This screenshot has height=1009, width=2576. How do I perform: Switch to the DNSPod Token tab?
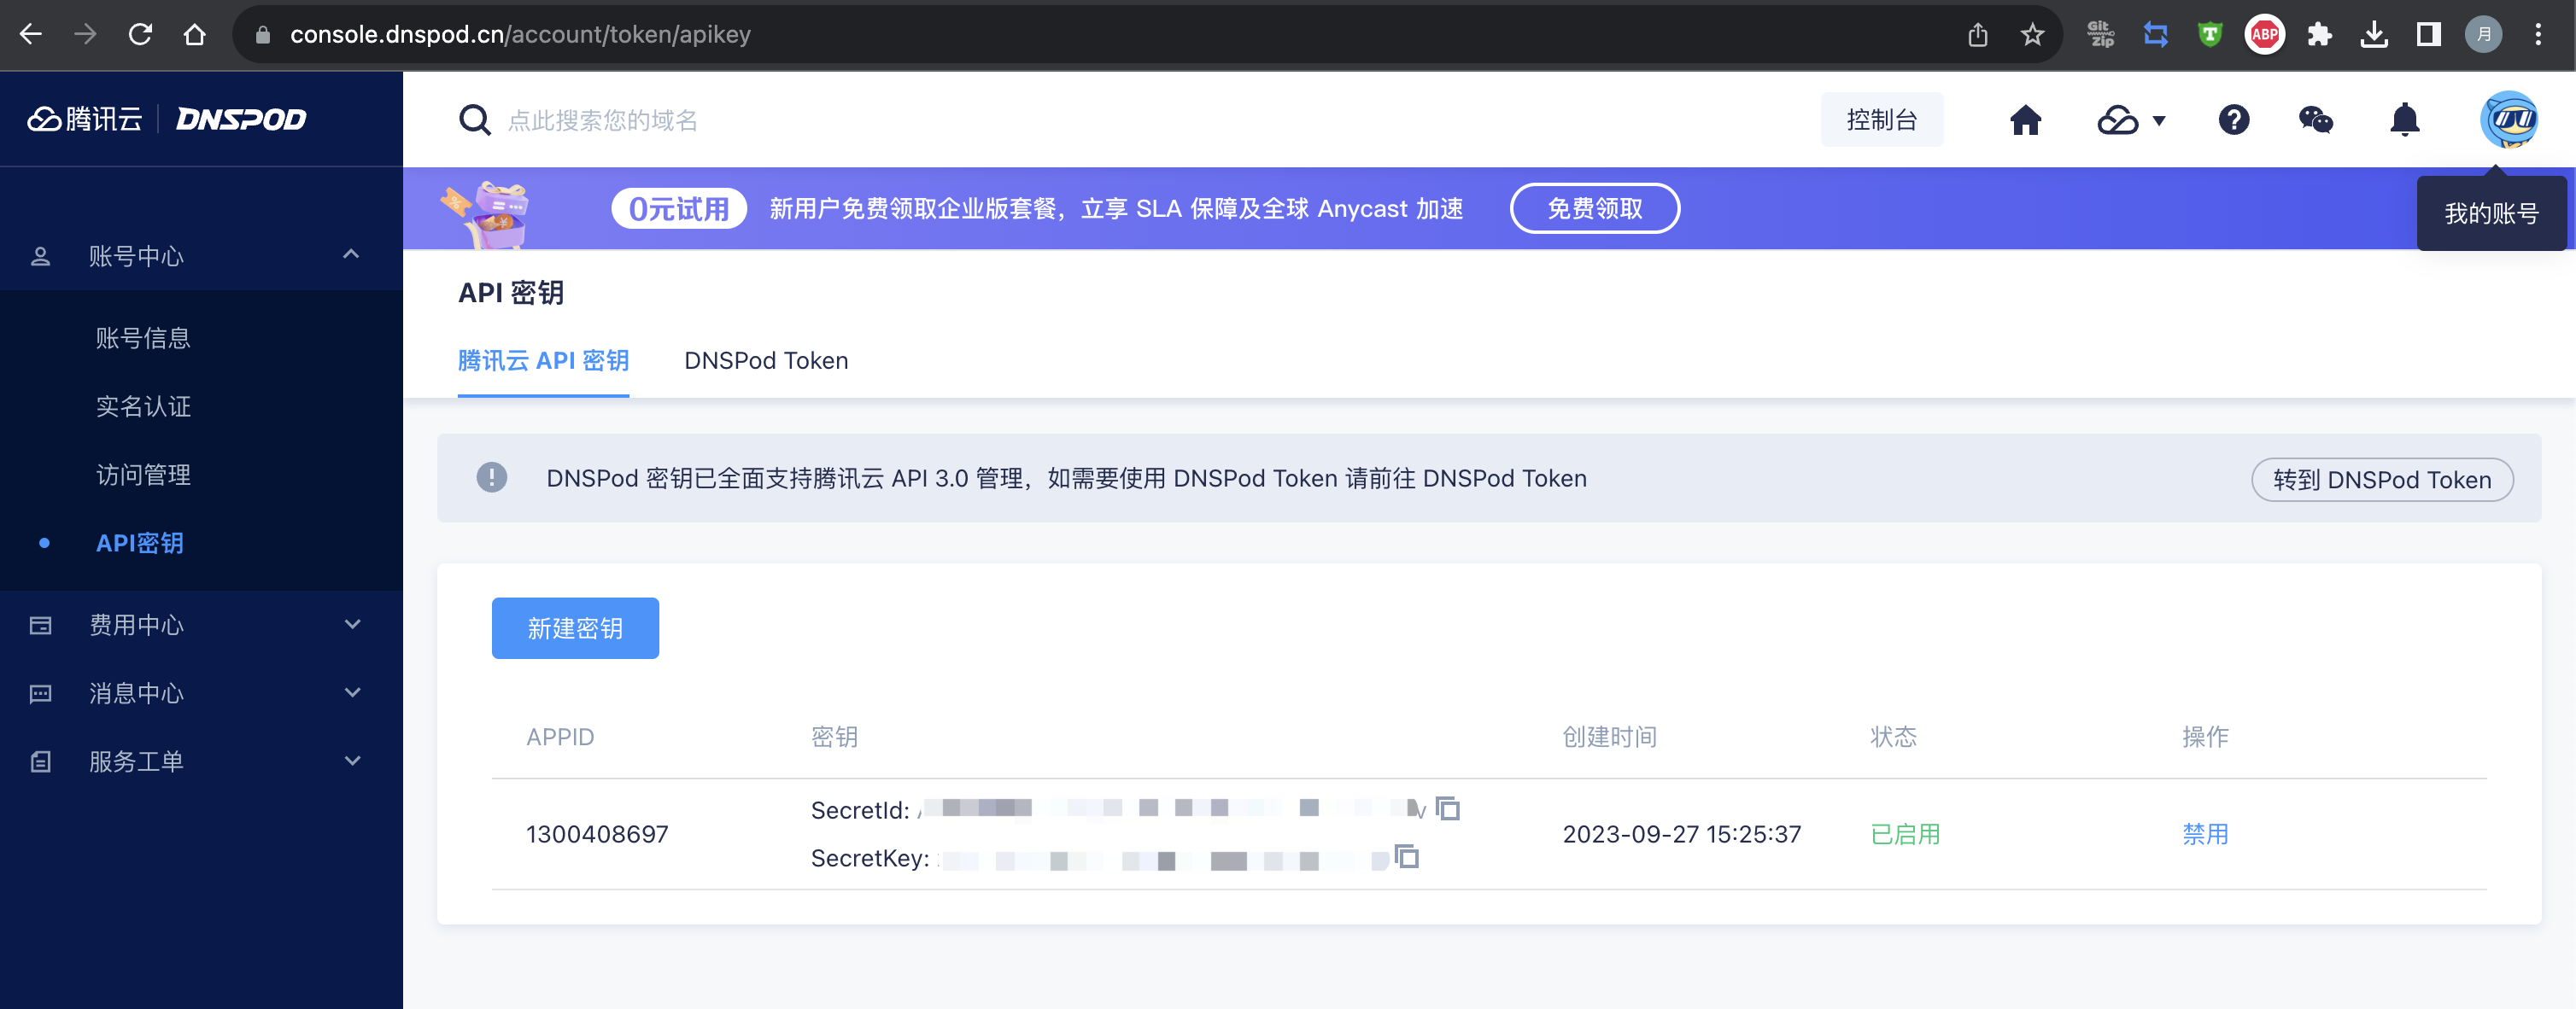click(766, 360)
